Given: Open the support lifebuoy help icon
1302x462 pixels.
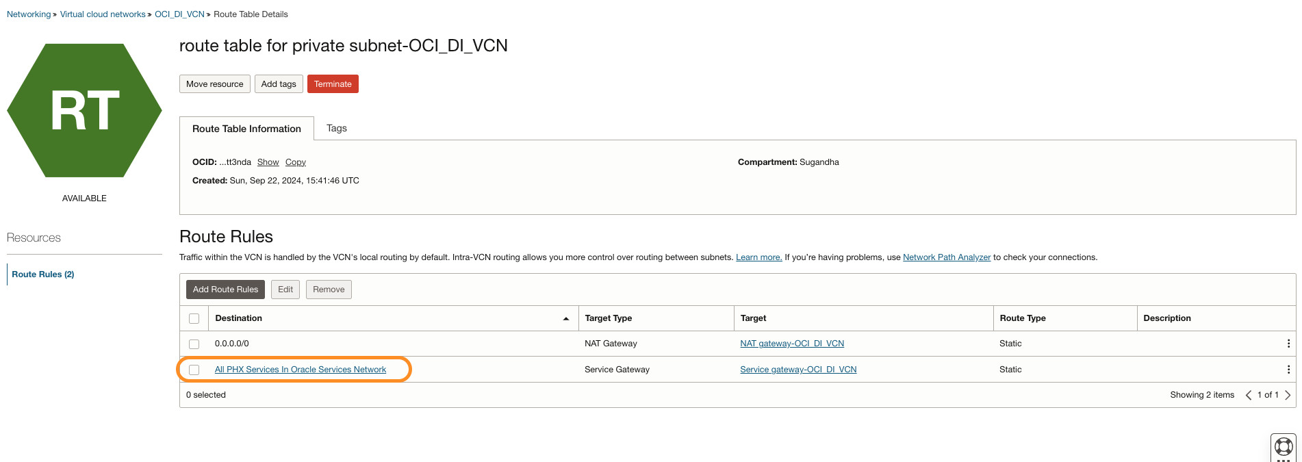Looking at the screenshot, I should click(1284, 448).
